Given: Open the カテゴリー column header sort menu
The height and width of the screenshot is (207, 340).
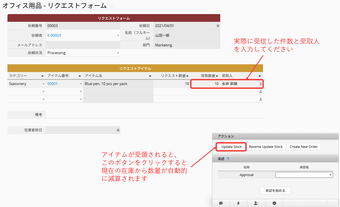Looking at the screenshot, I should [x=42, y=76].
